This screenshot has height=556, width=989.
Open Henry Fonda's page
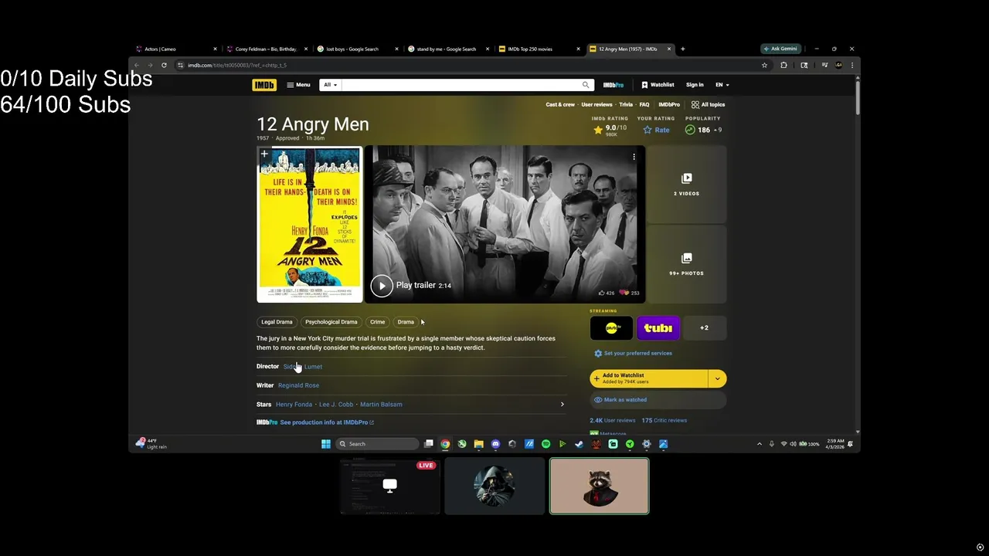point(294,404)
